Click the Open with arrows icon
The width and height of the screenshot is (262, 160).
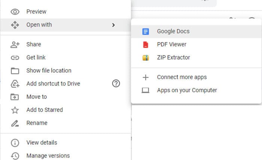click(x=15, y=25)
